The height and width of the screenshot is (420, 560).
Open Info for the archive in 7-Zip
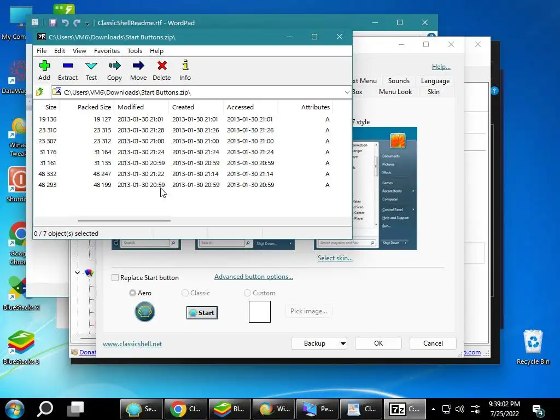click(185, 71)
